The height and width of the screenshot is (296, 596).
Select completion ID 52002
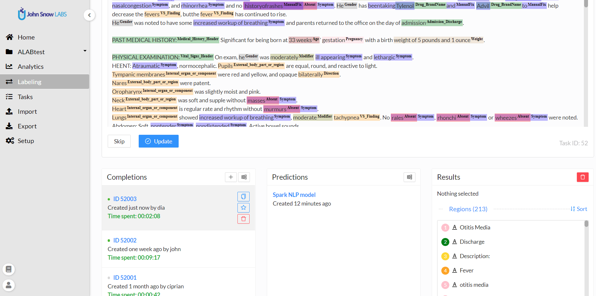pos(125,240)
